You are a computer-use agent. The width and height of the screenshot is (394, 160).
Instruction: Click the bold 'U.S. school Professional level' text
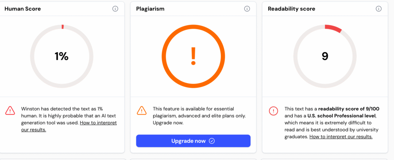[341, 116]
